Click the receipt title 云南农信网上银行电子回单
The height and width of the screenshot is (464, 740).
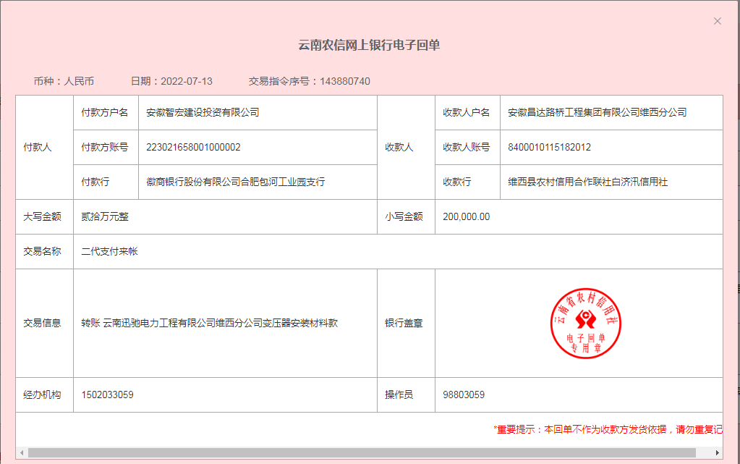369,45
